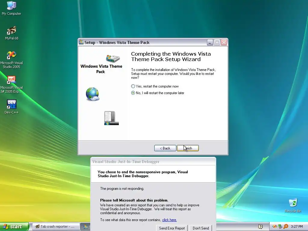This screenshot has width=308, height=231.
Task: Select the Microsoft Visual Studio 2005 icon
Action: [11, 60]
